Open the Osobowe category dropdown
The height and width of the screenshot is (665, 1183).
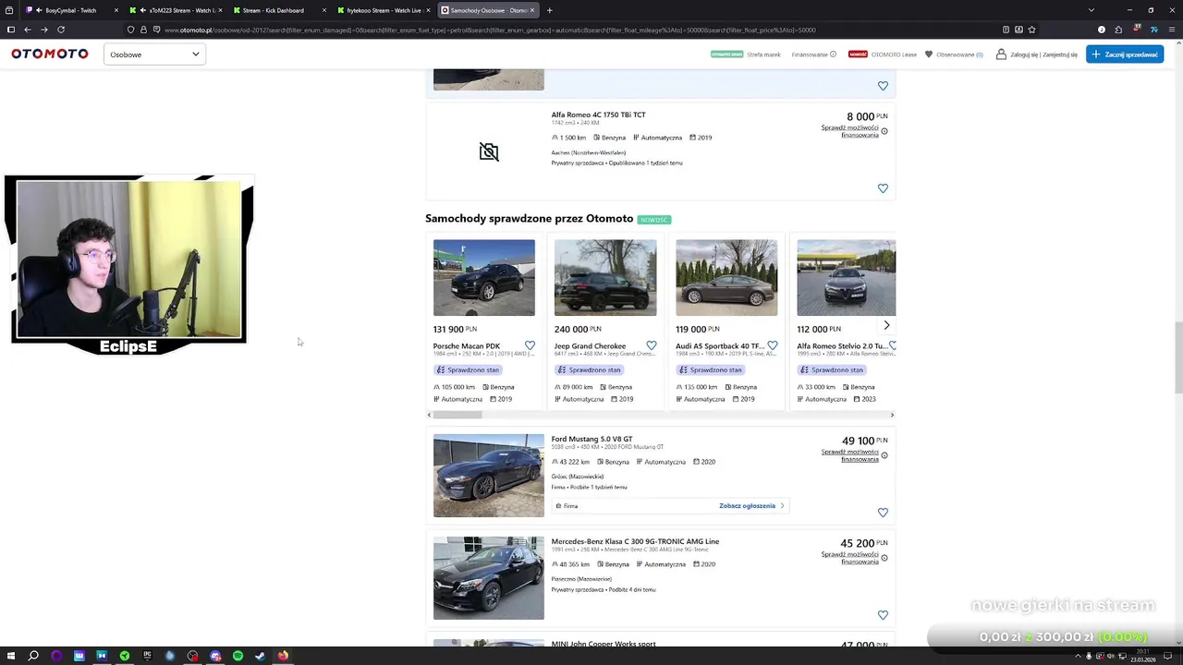click(x=154, y=54)
